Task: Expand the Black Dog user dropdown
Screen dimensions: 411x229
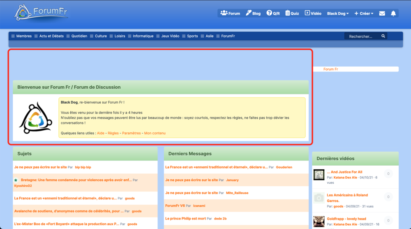Action: coord(337,14)
